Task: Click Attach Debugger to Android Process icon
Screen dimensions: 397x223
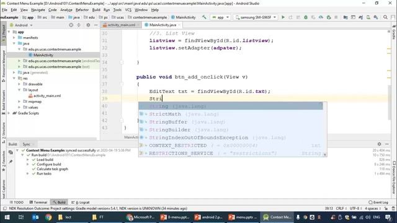Action: pyautogui.click(x=329, y=17)
